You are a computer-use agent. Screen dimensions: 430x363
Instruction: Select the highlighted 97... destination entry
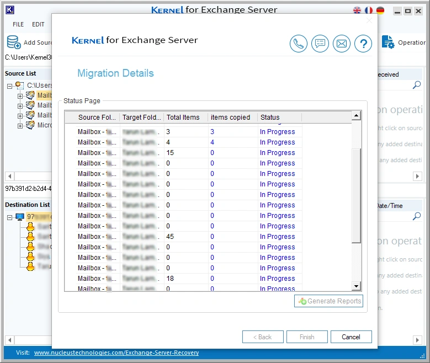(x=39, y=217)
